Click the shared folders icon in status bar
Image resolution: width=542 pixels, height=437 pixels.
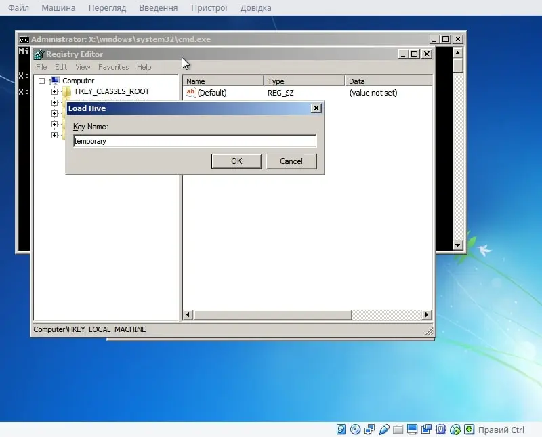[x=398, y=430]
